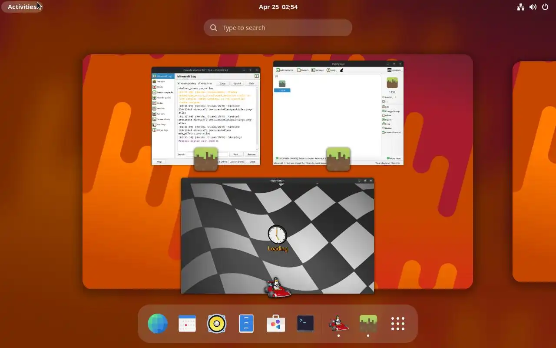
Task: Click More news in PollyMC status area
Action: [x=394, y=158]
